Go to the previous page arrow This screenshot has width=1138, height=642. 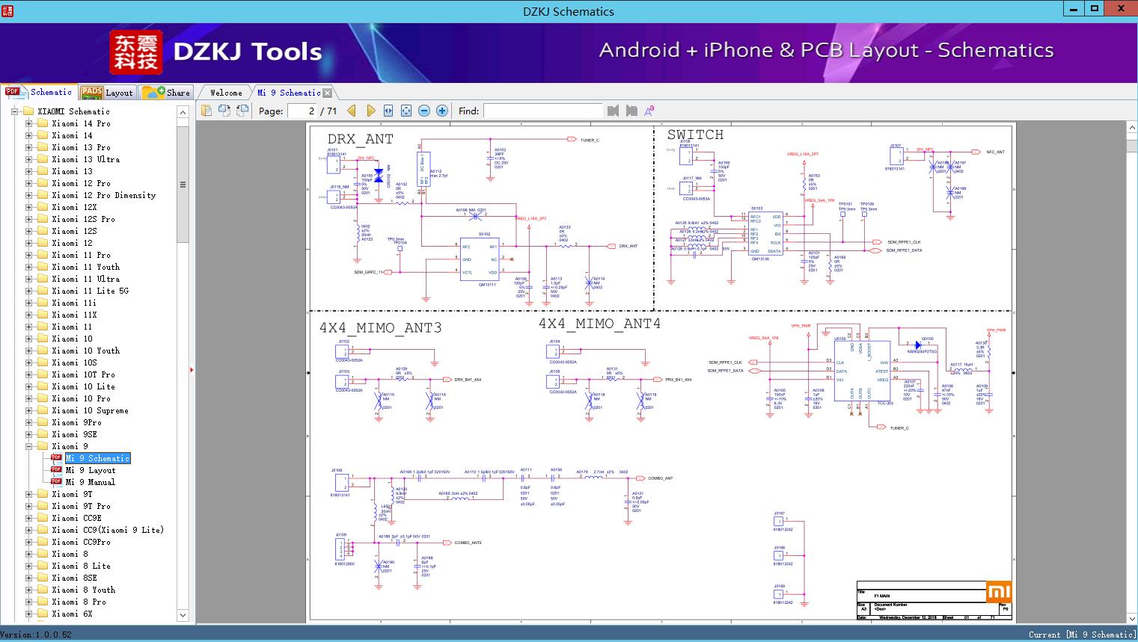[x=351, y=111]
